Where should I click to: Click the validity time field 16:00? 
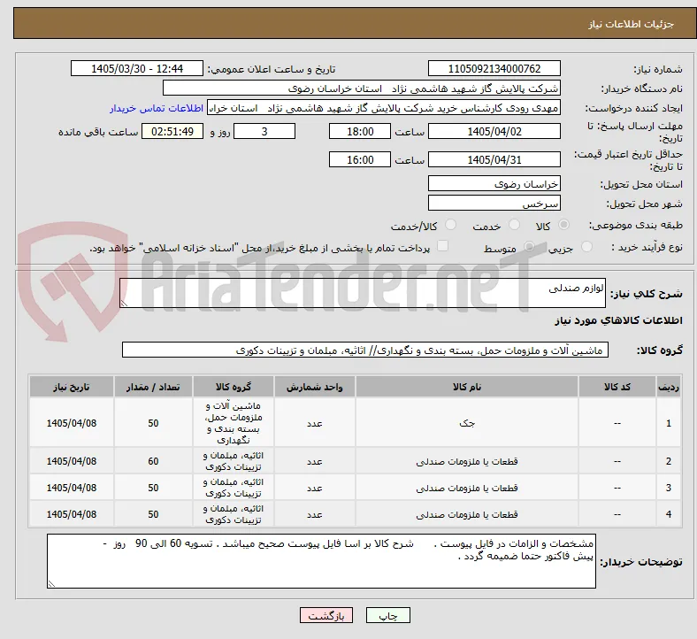pyautogui.click(x=360, y=159)
